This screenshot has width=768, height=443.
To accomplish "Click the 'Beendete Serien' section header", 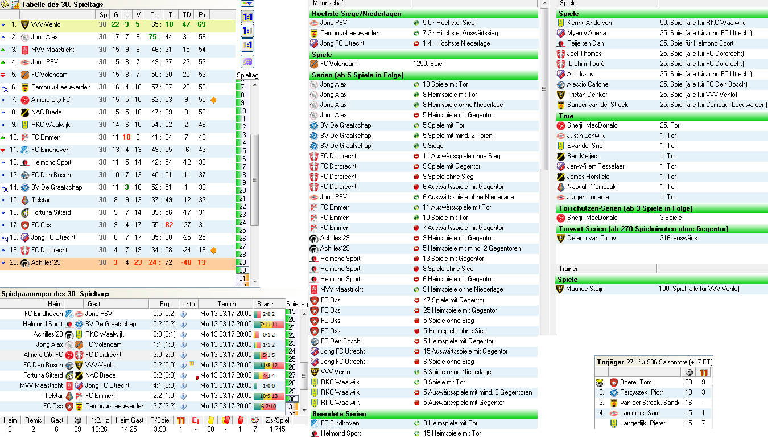I will (424, 413).
